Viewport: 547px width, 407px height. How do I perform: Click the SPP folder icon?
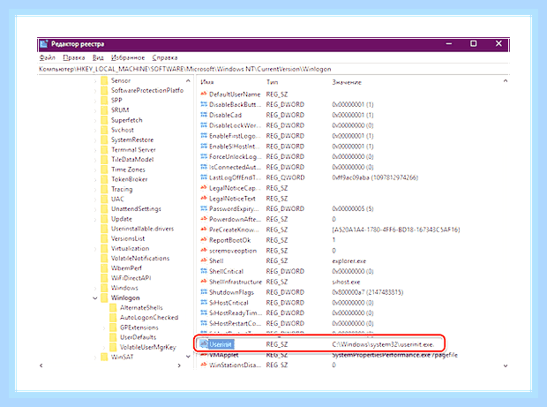pyautogui.click(x=104, y=100)
